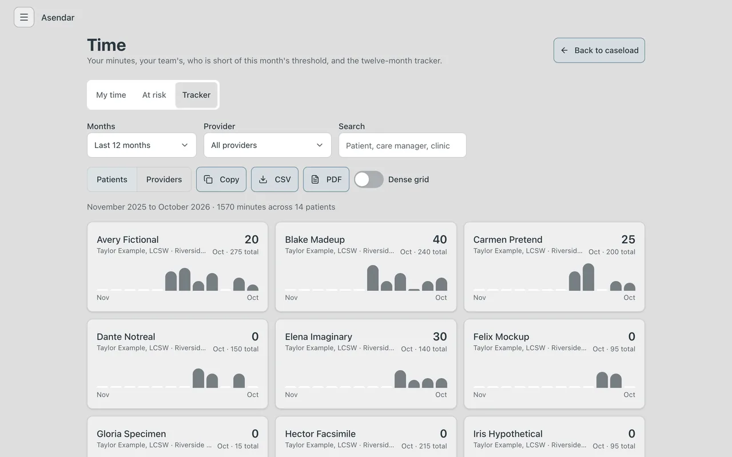Expand the All providers dropdown
The width and height of the screenshot is (732, 457).
pyautogui.click(x=268, y=145)
